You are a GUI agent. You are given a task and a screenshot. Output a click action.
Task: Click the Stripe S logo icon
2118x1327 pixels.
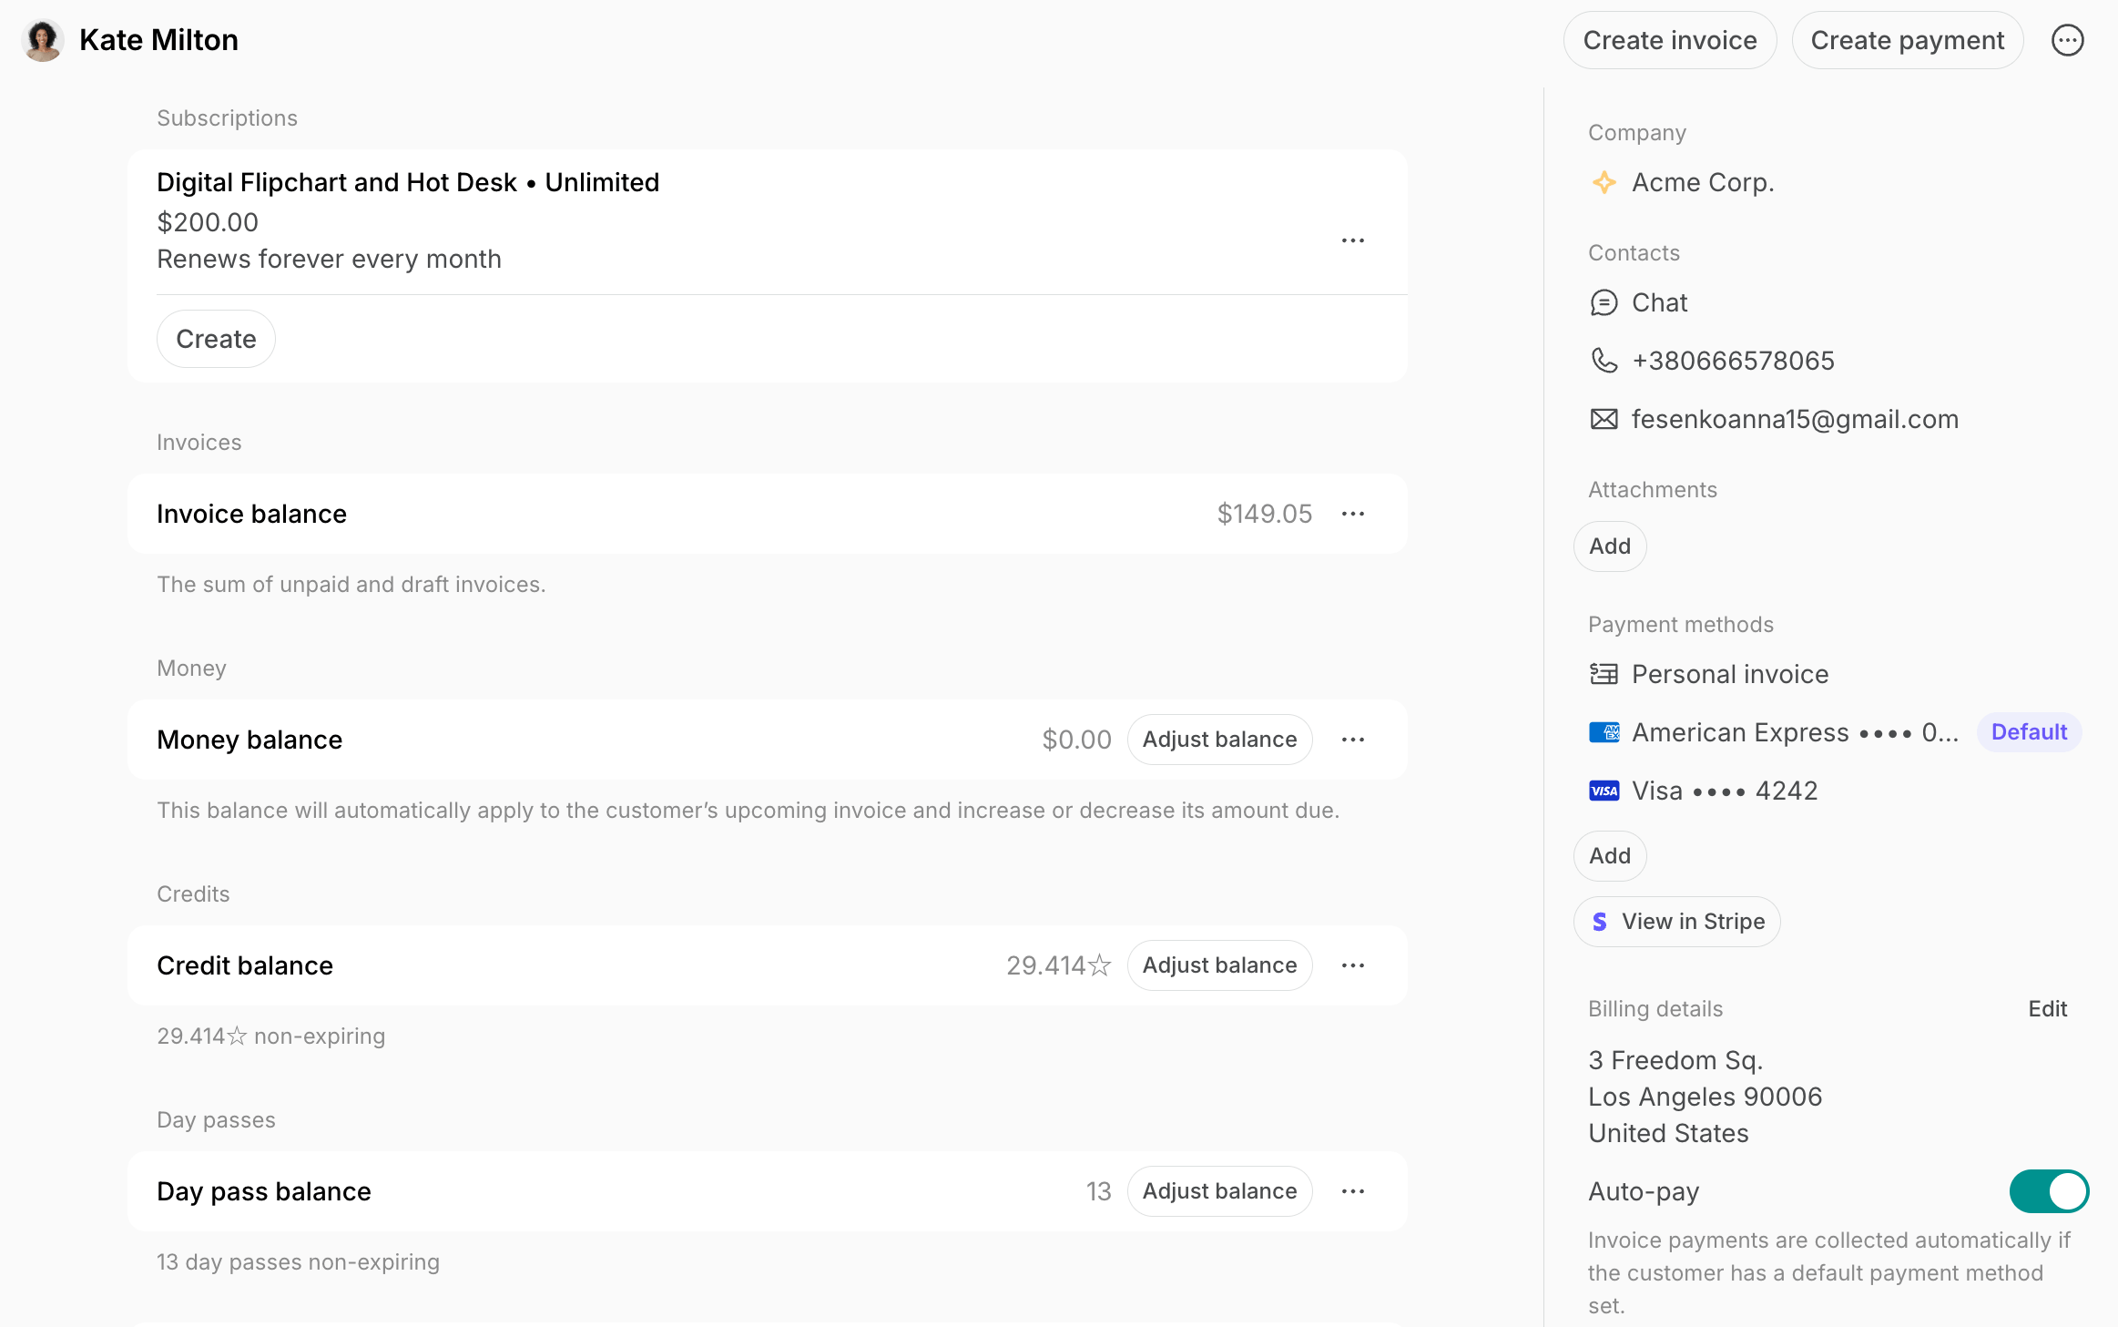1599,922
